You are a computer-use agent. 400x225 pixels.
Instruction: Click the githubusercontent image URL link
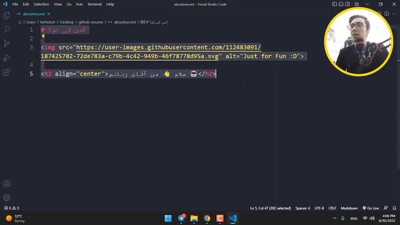151,52
